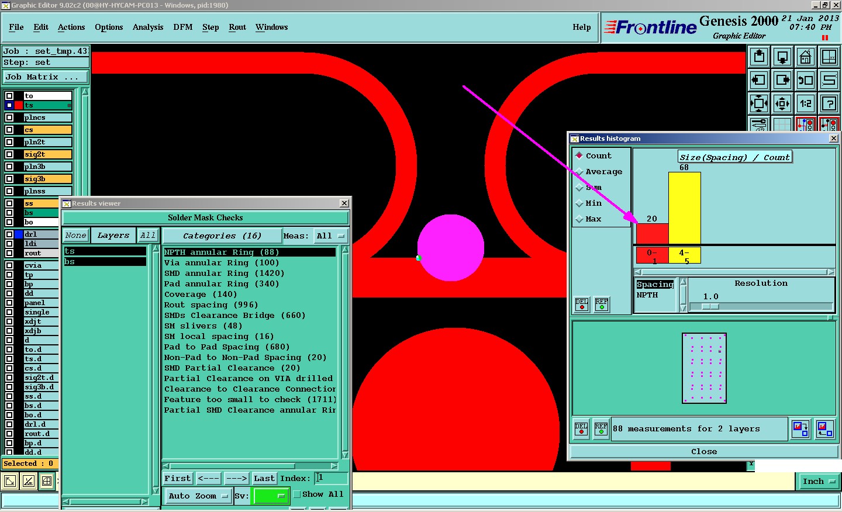The width and height of the screenshot is (842, 512).
Task: Click the pan right view icon
Action: 782,80
